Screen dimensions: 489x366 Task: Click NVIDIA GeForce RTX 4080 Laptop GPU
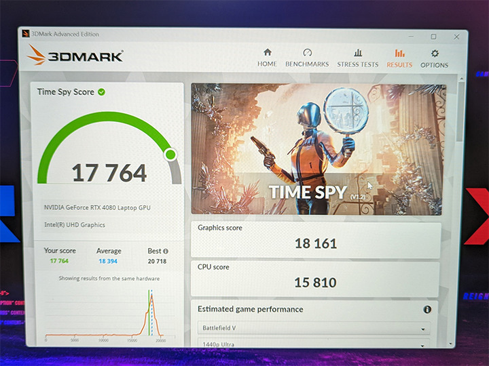pos(97,207)
